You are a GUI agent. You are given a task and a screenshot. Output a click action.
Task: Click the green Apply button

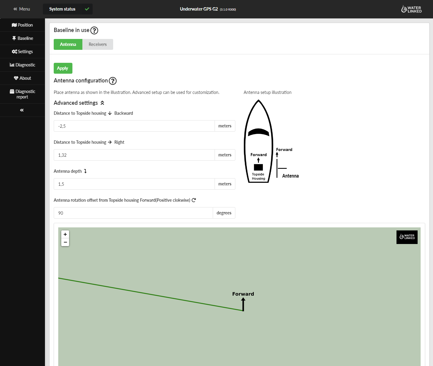tap(63, 68)
